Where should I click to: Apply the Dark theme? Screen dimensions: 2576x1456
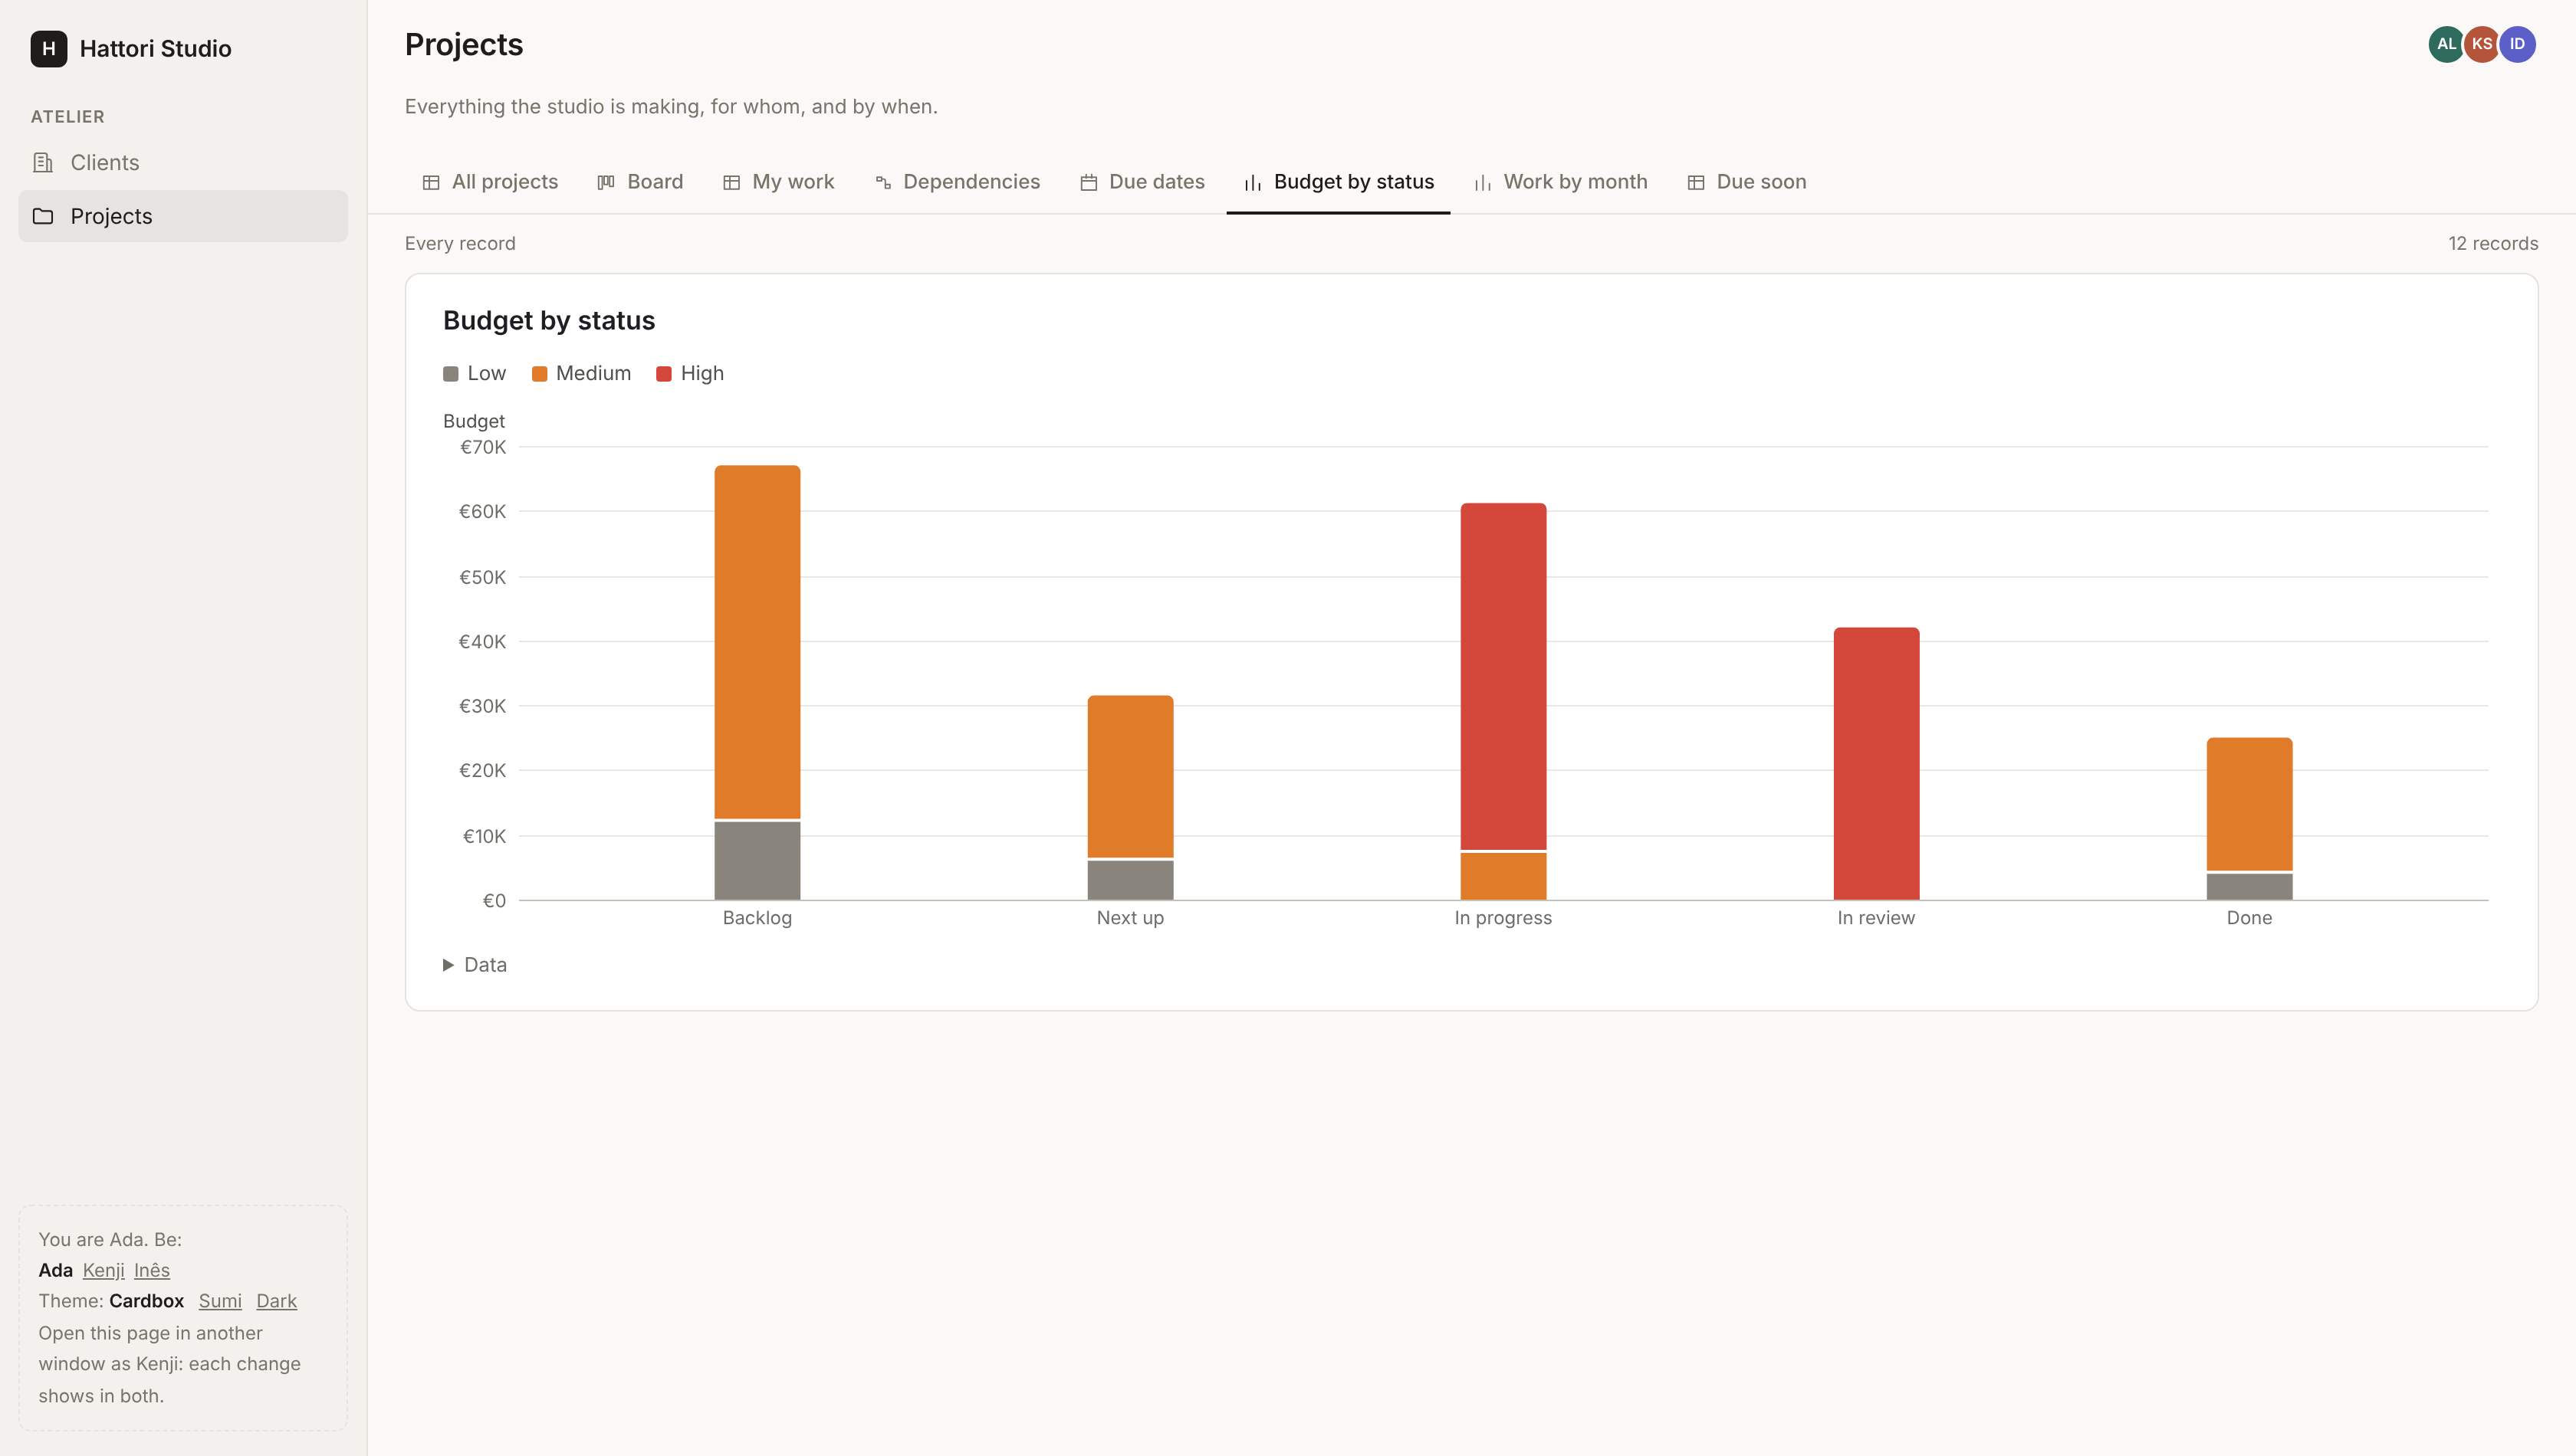click(276, 1301)
